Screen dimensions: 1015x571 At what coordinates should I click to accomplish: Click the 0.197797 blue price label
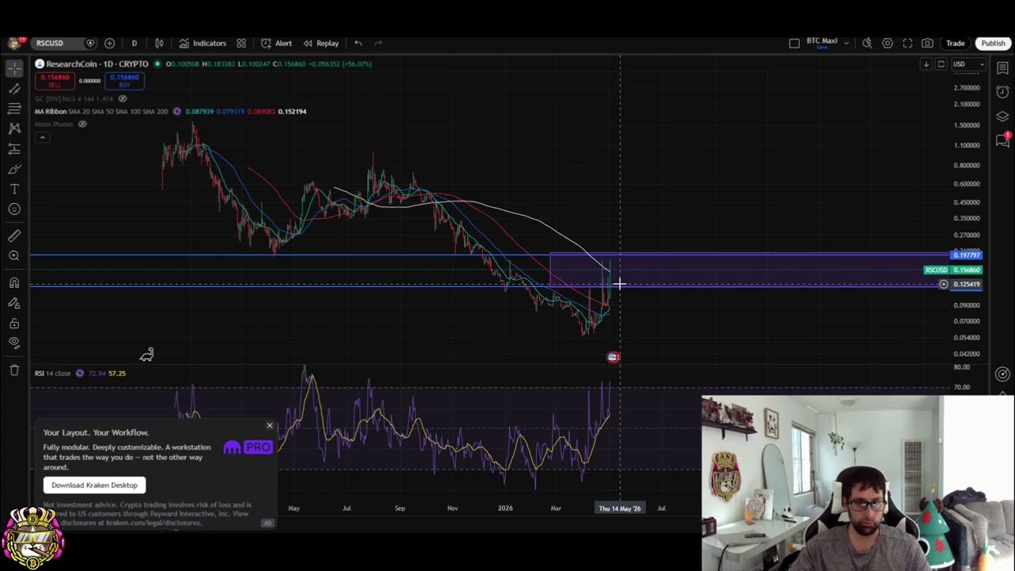(x=967, y=255)
